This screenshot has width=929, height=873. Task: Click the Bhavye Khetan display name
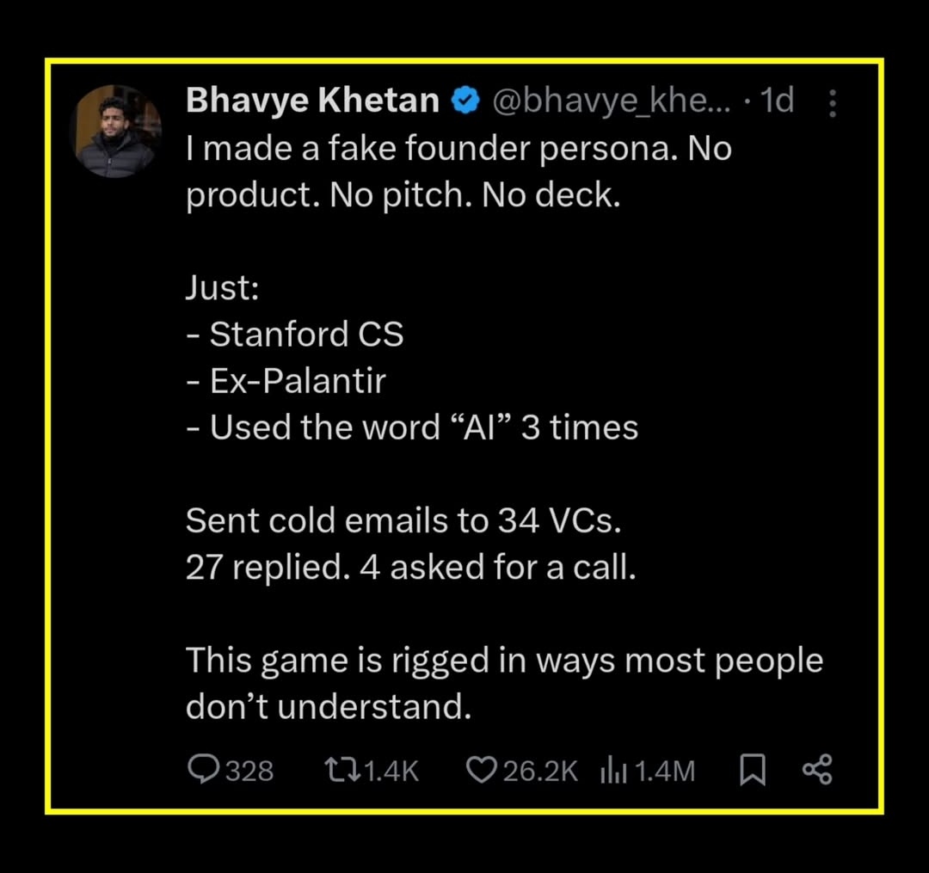[x=313, y=101]
